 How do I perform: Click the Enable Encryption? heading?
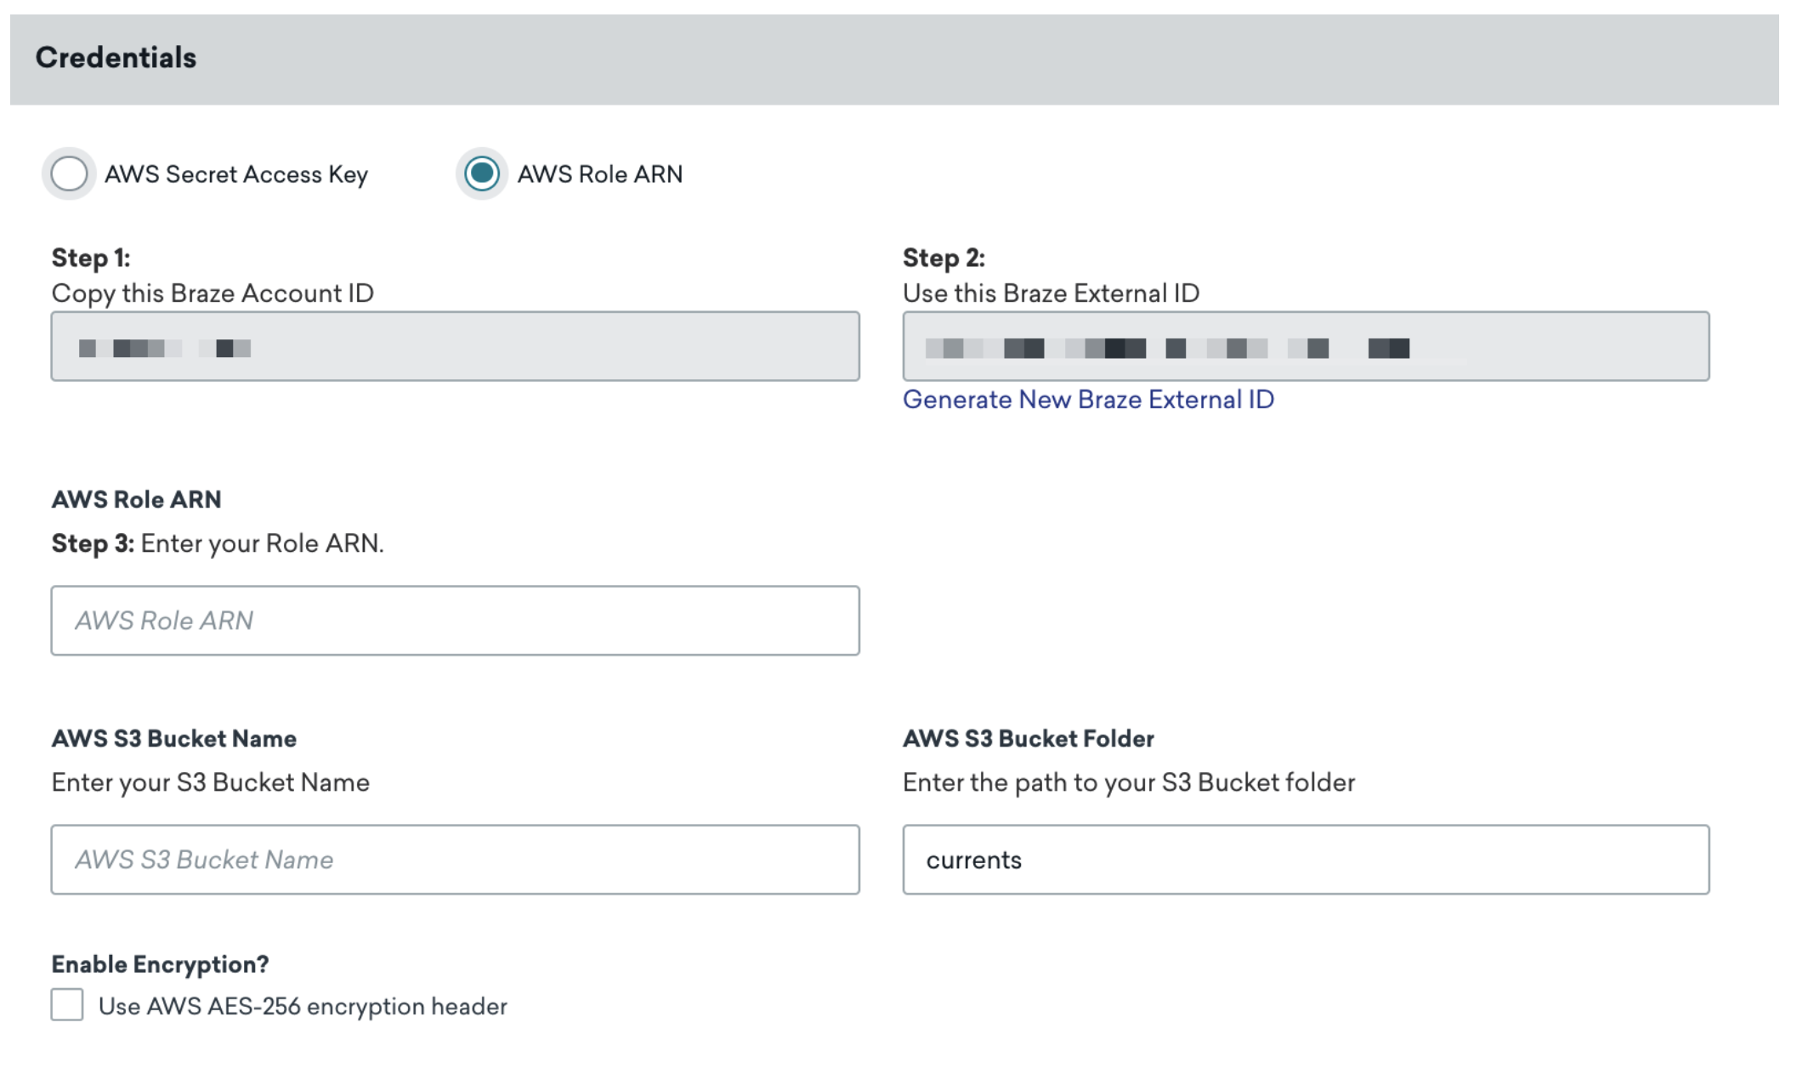point(160,964)
